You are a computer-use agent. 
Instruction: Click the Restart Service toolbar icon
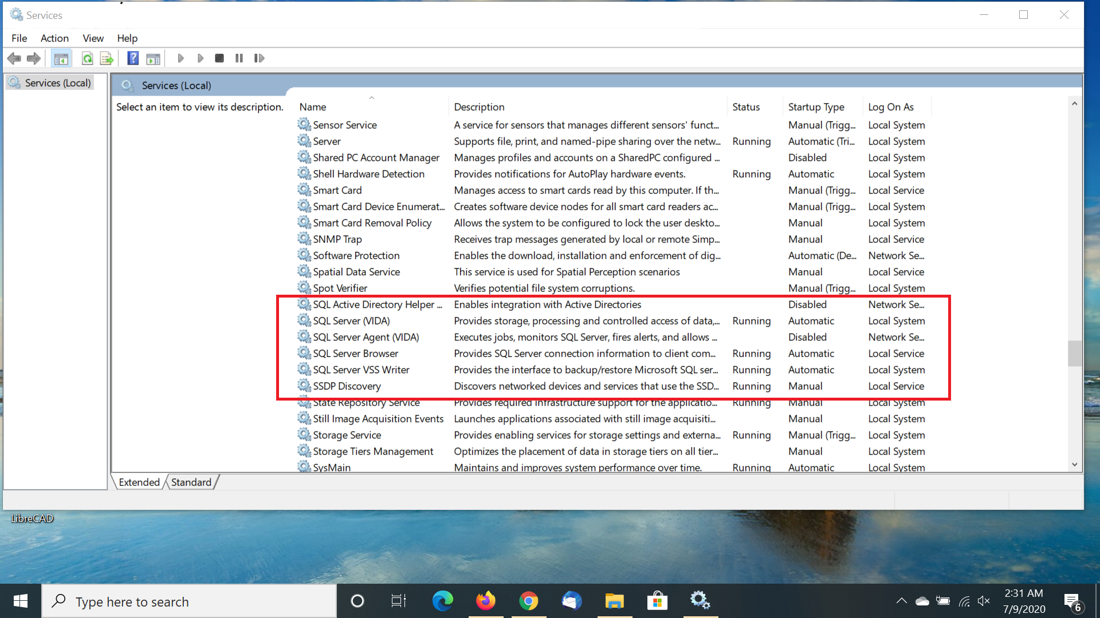259,58
